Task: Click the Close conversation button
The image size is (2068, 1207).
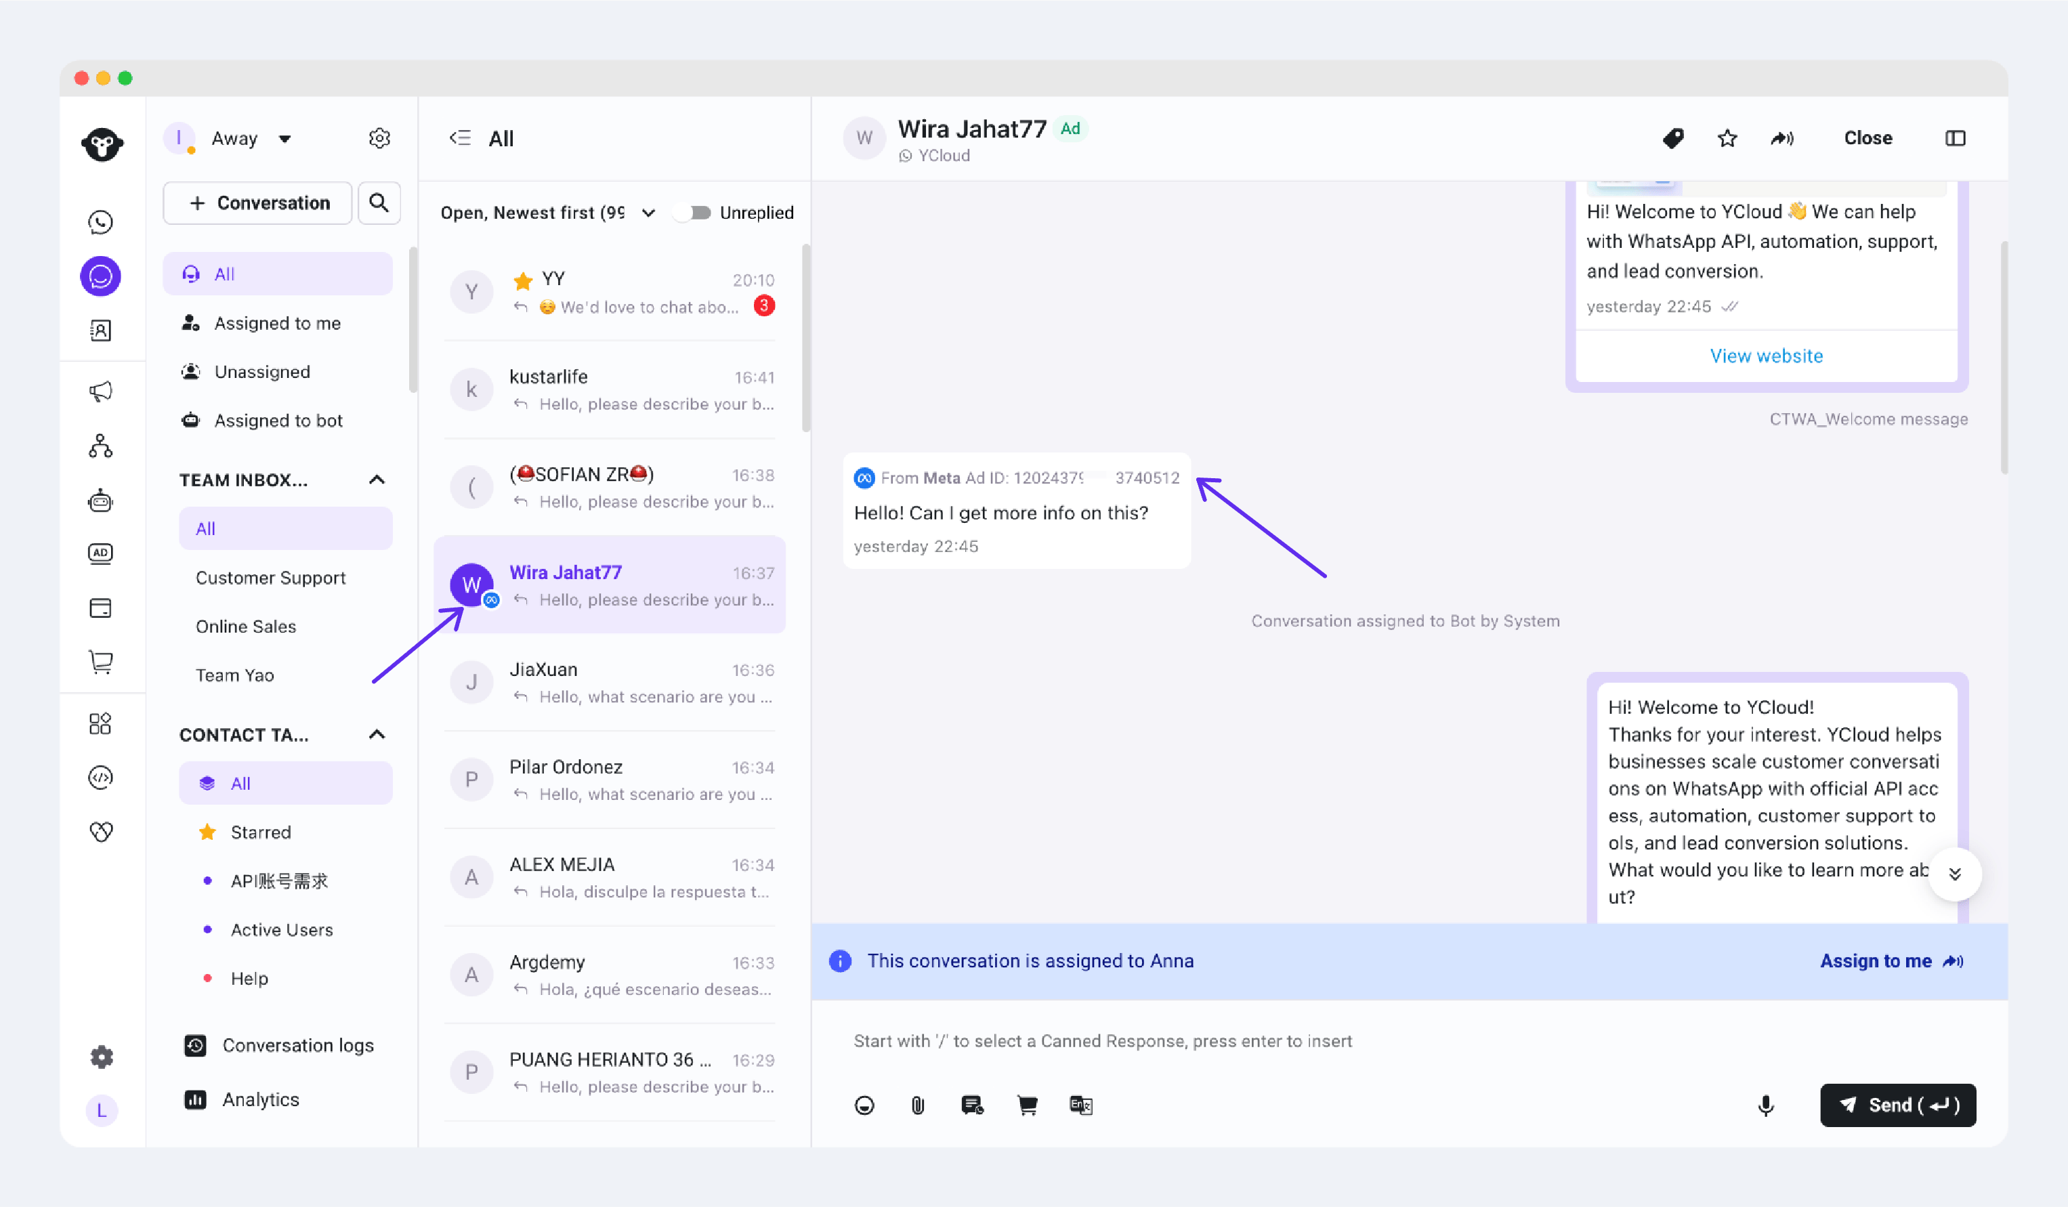Action: 1867,138
